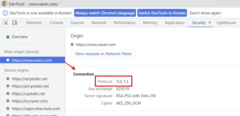Click Always match Chrome's language button
Image resolution: width=240 pixels, height=116 pixels.
tap(105, 13)
